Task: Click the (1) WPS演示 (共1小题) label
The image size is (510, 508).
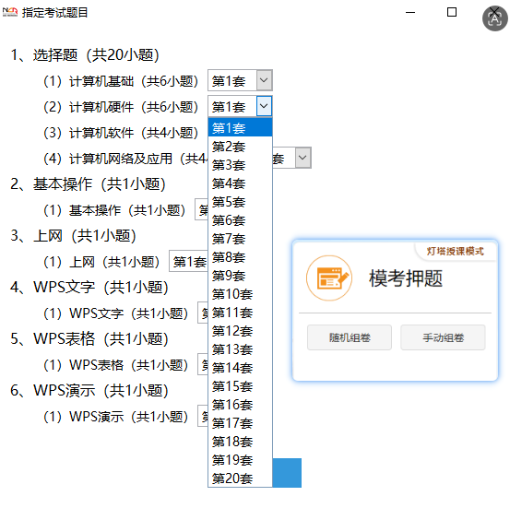Action: 116,417
